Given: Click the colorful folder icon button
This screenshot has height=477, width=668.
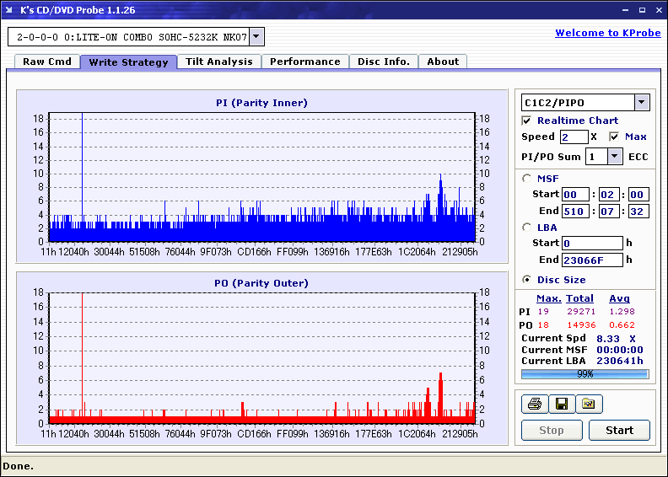Looking at the screenshot, I should (589, 405).
